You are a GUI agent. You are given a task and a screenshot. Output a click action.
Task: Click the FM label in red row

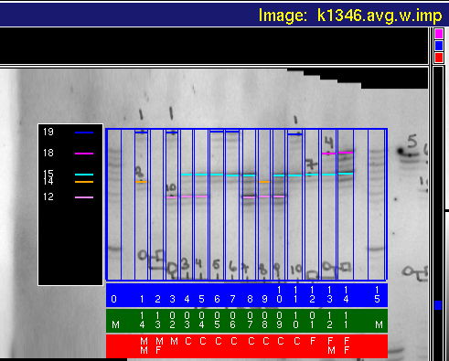coord(331,345)
